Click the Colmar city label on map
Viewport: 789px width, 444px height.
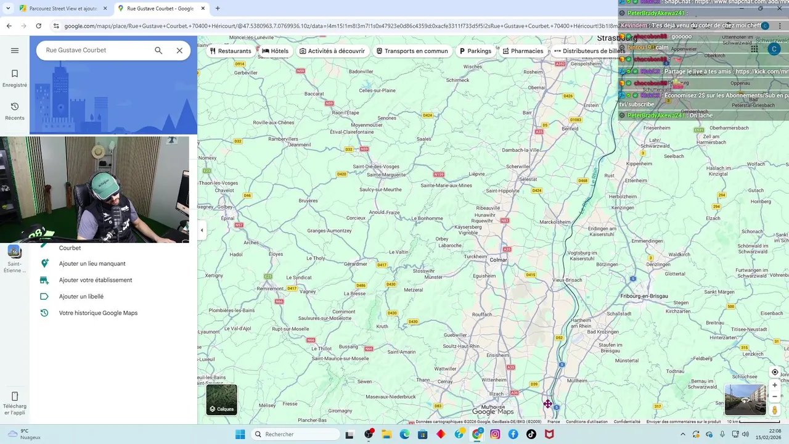coord(498,260)
